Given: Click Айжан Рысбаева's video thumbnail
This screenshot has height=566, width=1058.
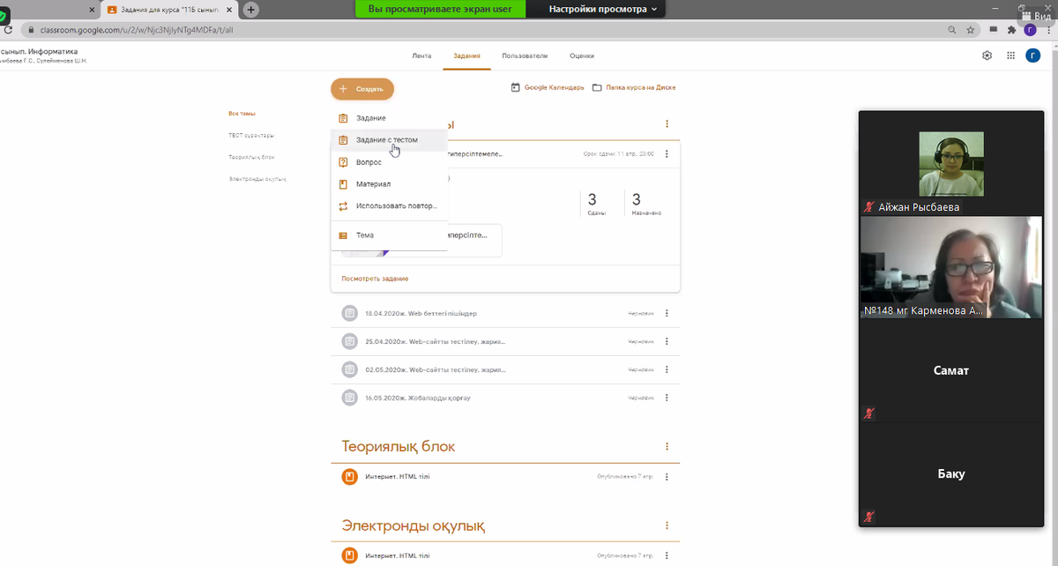Looking at the screenshot, I should click(x=950, y=164).
